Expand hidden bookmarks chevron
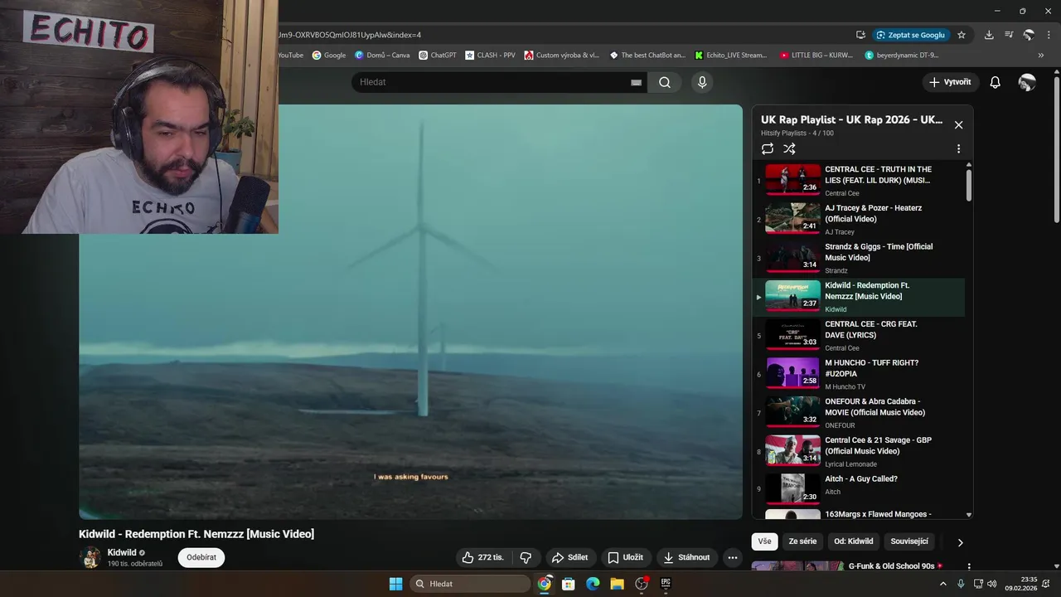Viewport: 1061px width, 597px height. pos(1042,56)
